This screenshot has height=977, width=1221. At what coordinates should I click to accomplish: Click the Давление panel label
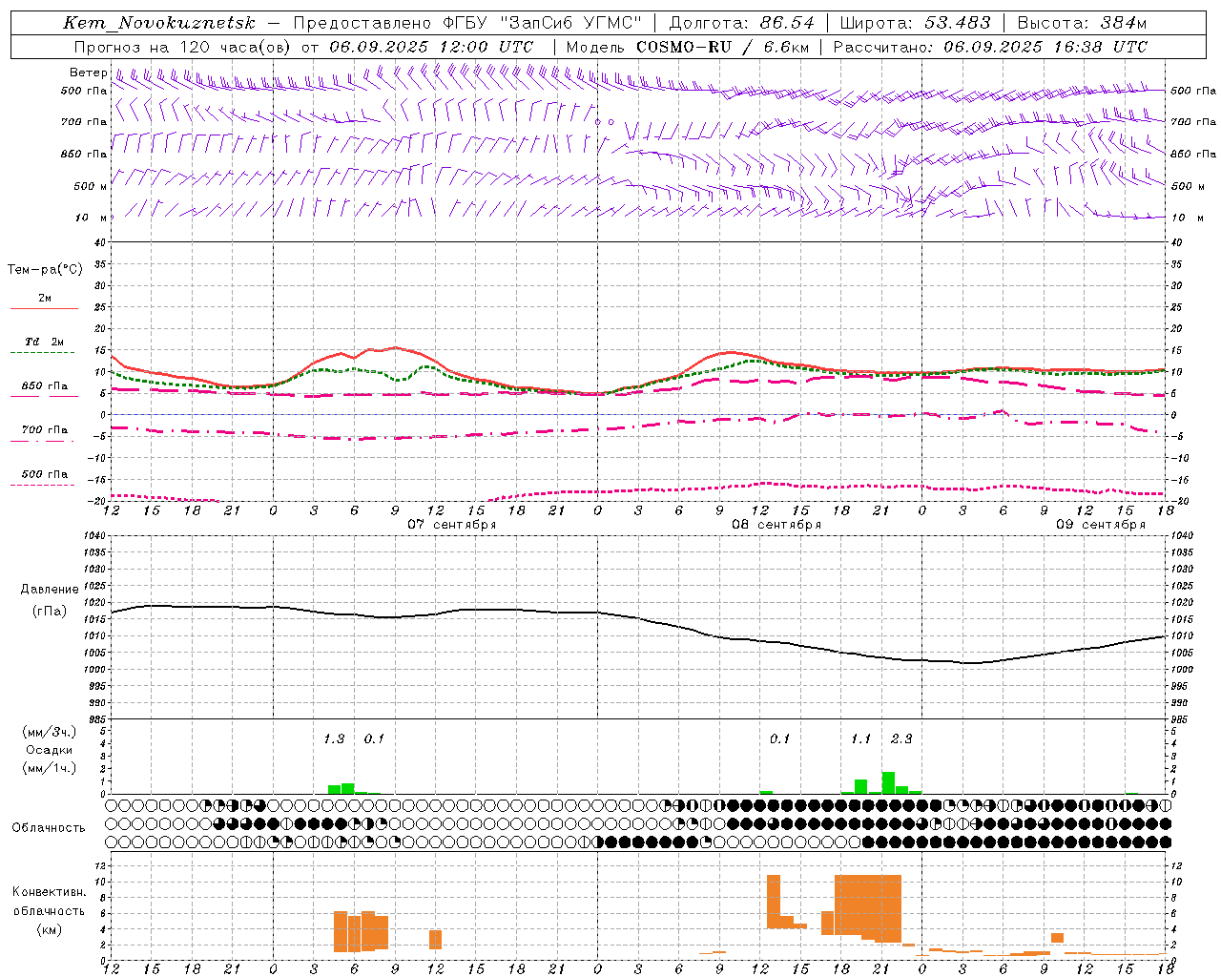(x=50, y=590)
